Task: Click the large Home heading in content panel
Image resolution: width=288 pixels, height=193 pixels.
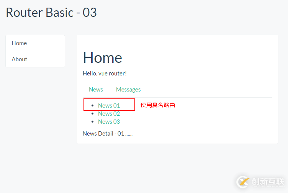Action: [102, 58]
